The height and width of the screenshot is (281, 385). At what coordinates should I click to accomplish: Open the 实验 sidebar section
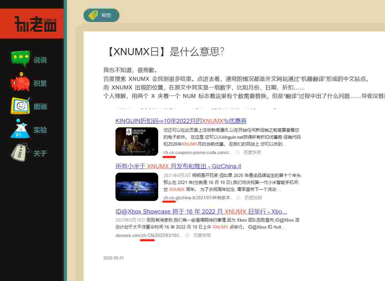pyautogui.click(x=40, y=130)
